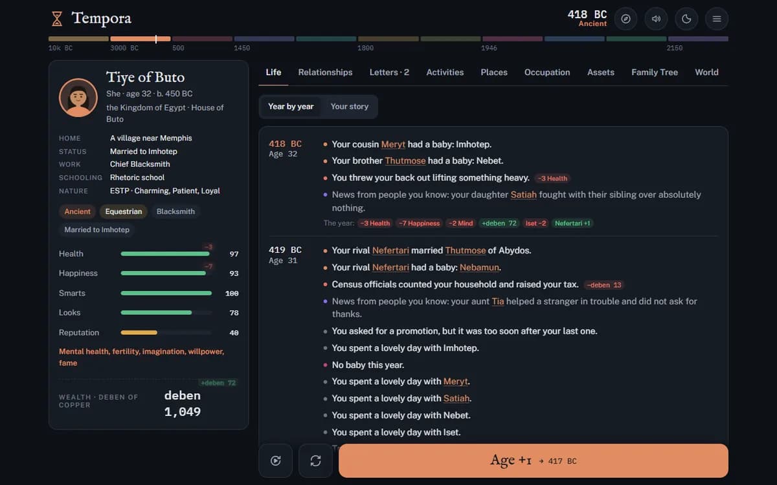Click the auto-advance play icon button
Image resolution: width=777 pixels, height=485 pixels.
(276, 460)
